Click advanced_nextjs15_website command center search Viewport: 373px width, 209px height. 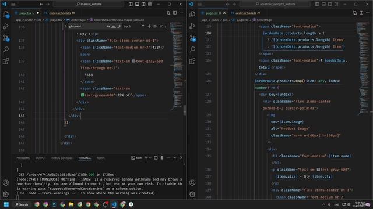275,4
